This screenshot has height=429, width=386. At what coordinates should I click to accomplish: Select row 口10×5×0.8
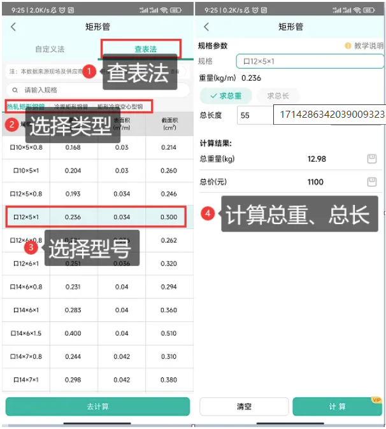click(x=97, y=148)
